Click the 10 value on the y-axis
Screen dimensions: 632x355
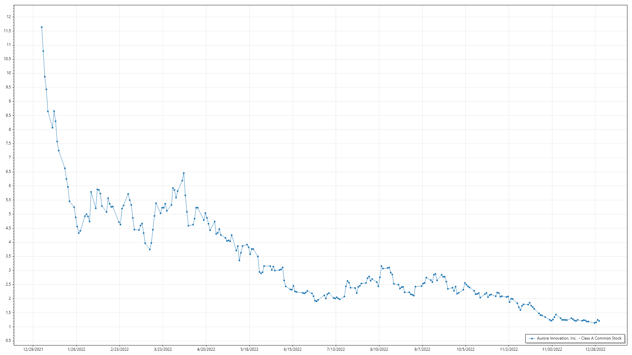click(x=9, y=73)
